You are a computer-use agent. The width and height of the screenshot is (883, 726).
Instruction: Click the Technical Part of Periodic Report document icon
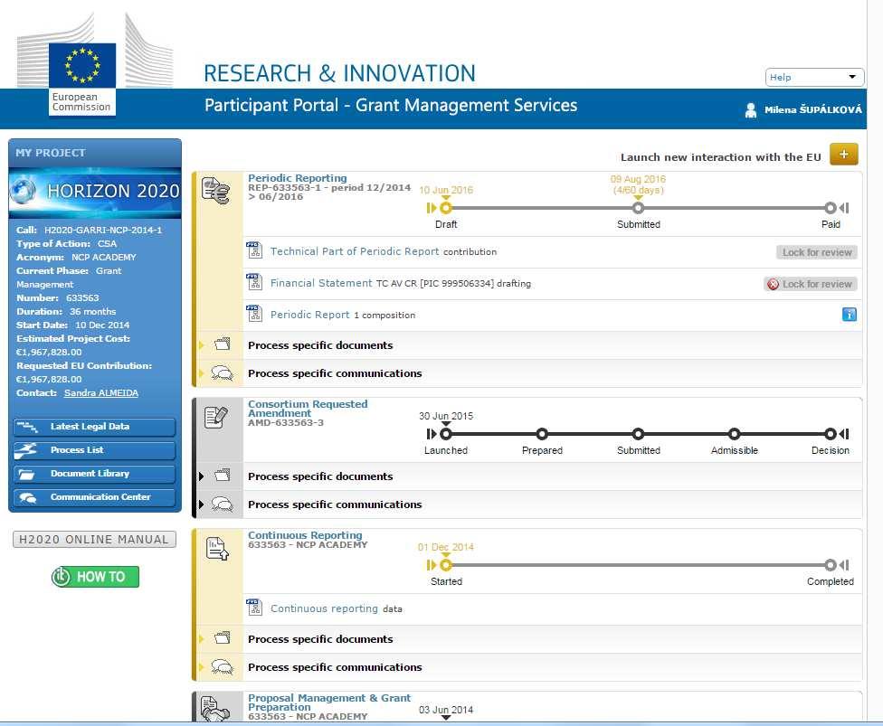pos(254,250)
